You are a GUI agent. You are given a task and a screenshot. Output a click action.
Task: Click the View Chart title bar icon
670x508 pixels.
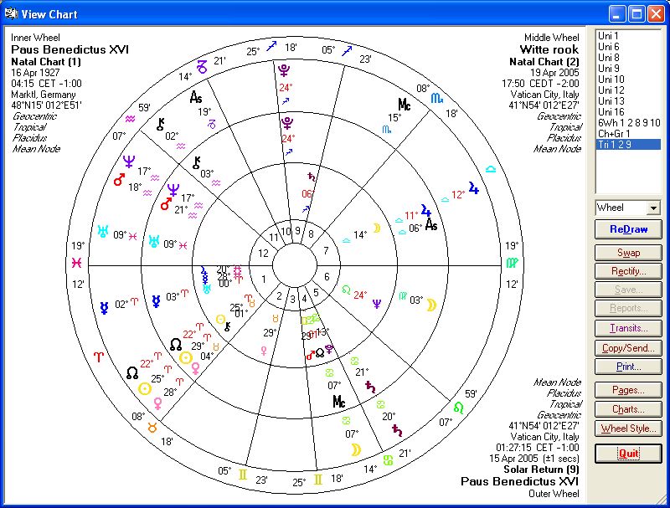pyautogui.click(x=12, y=13)
